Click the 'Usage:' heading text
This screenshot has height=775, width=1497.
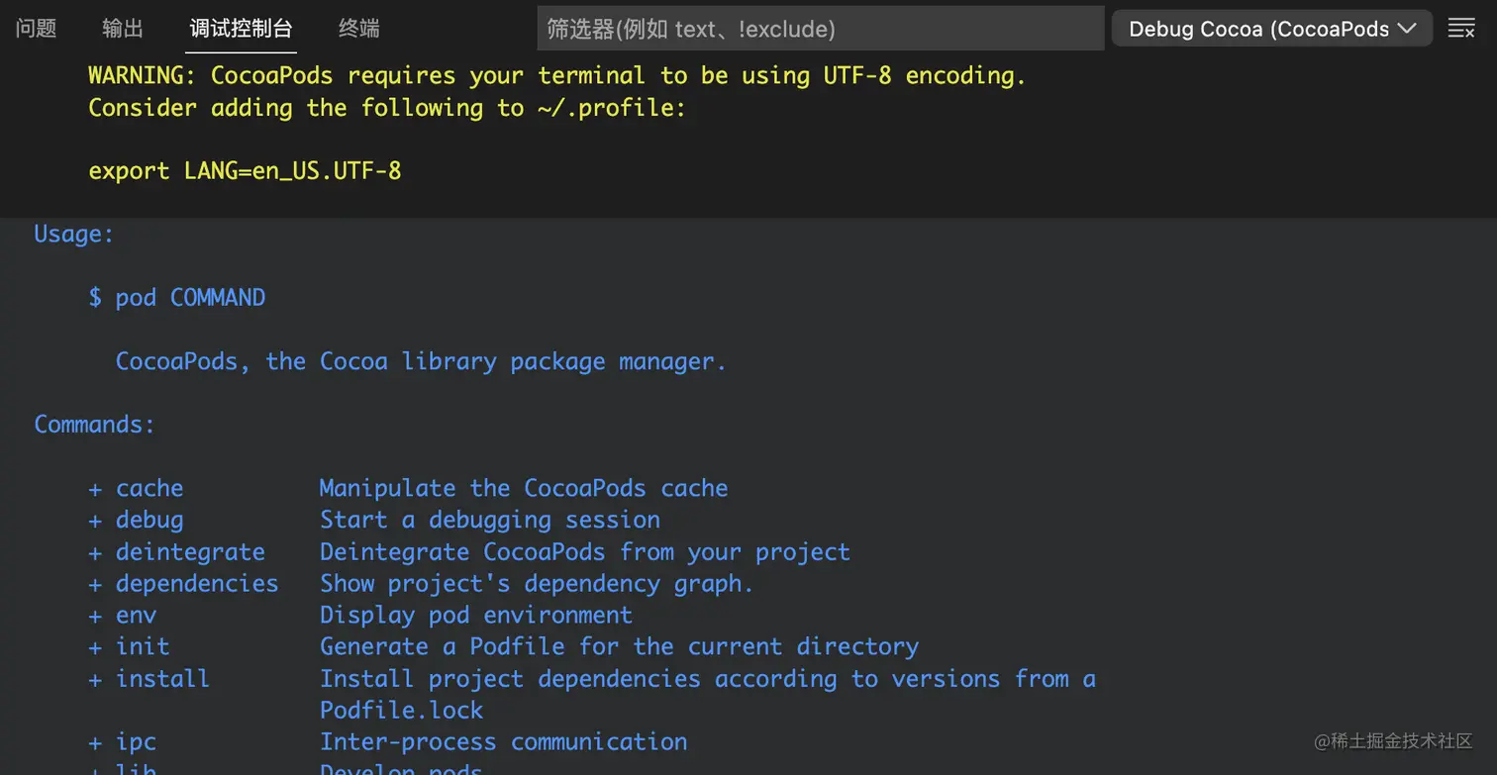click(74, 235)
